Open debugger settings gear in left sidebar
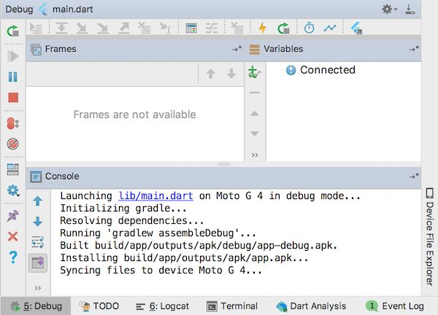Image resolution: width=438 pixels, height=315 pixels. (13, 190)
